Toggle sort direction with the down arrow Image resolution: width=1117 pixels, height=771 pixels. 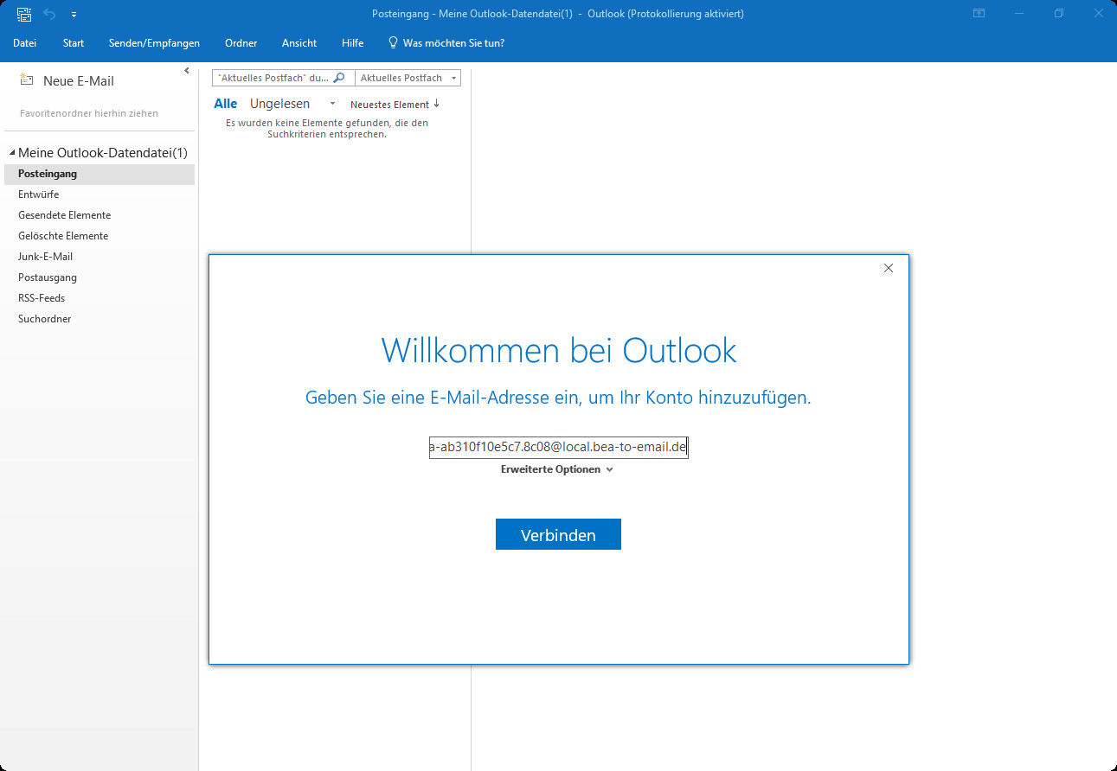click(x=437, y=104)
